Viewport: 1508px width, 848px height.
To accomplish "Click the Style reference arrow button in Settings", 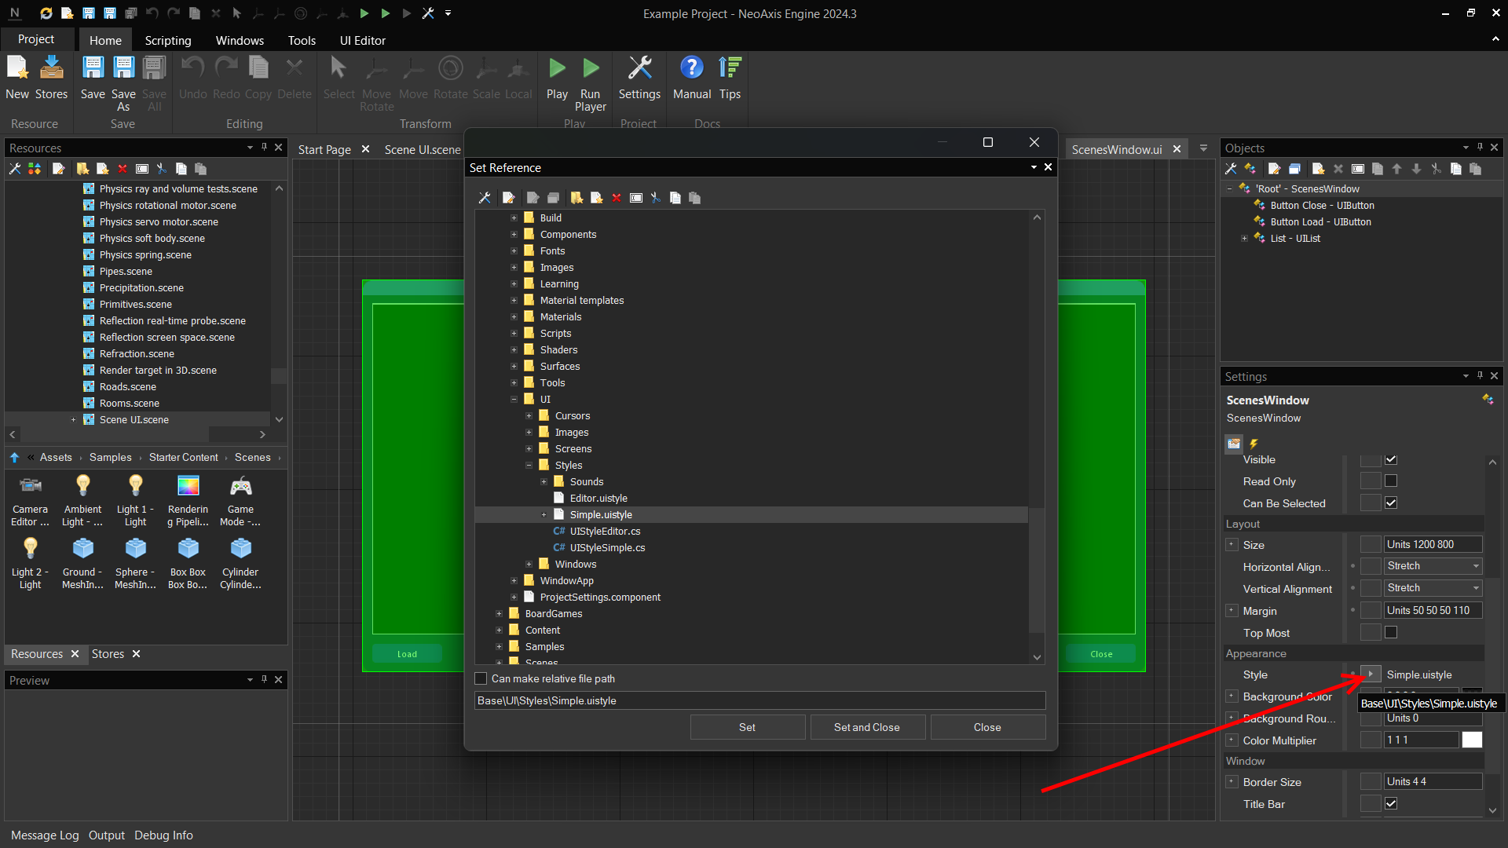I will tap(1371, 674).
